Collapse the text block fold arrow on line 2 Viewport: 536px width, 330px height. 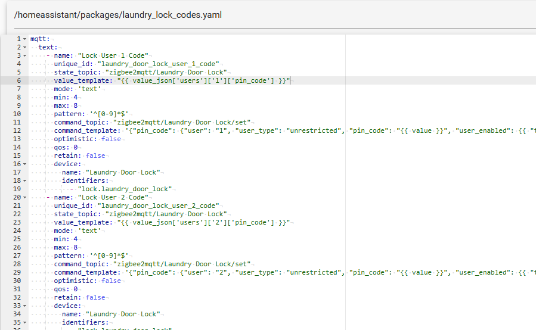(24, 48)
